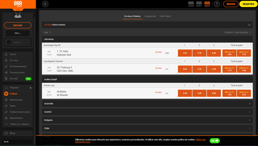Select Menos 2.5 at 2.23
Viewport: 258px width, 146px height.
click(x=244, y=93)
